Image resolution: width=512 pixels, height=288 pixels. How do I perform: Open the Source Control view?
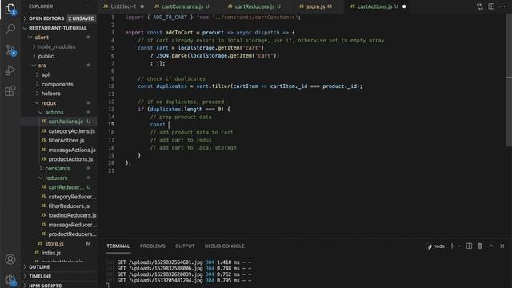pyautogui.click(x=10, y=50)
